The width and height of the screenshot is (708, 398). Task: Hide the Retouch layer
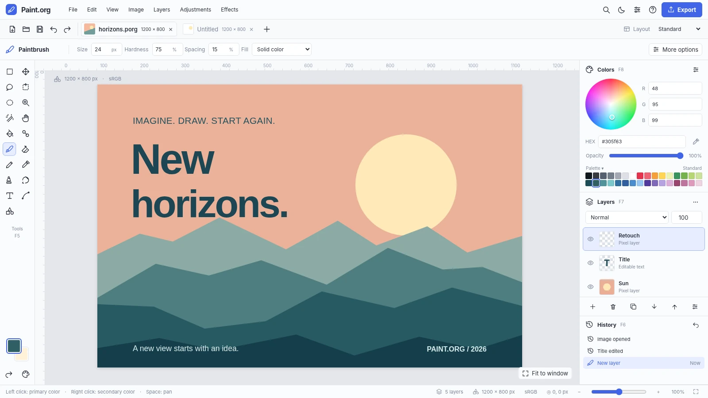pyautogui.click(x=590, y=239)
